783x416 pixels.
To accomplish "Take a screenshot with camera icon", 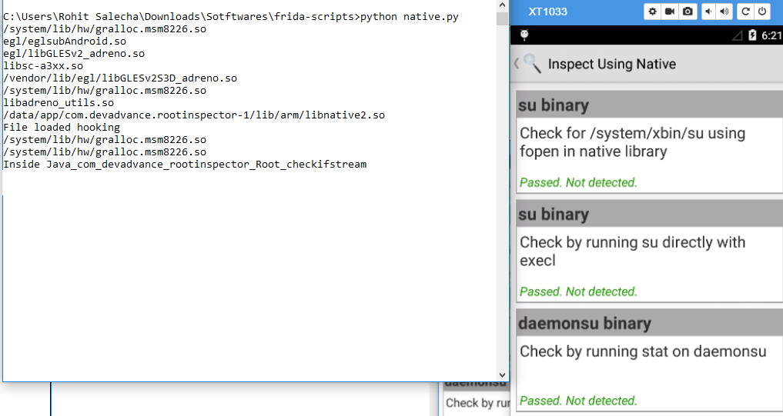I will coord(688,12).
